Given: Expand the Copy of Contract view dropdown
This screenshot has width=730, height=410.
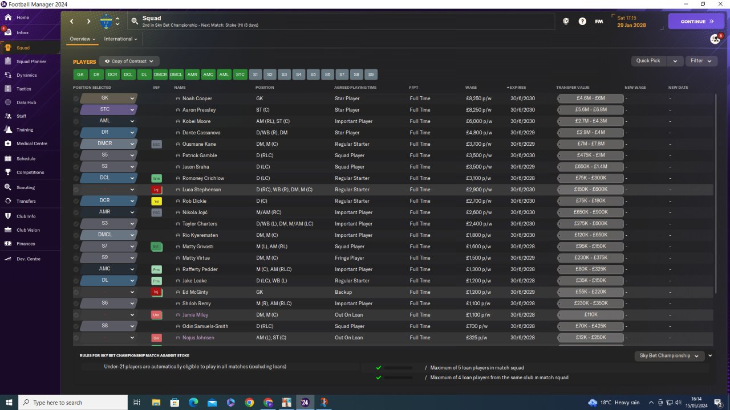Looking at the screenshot, I should click(129, 61).
